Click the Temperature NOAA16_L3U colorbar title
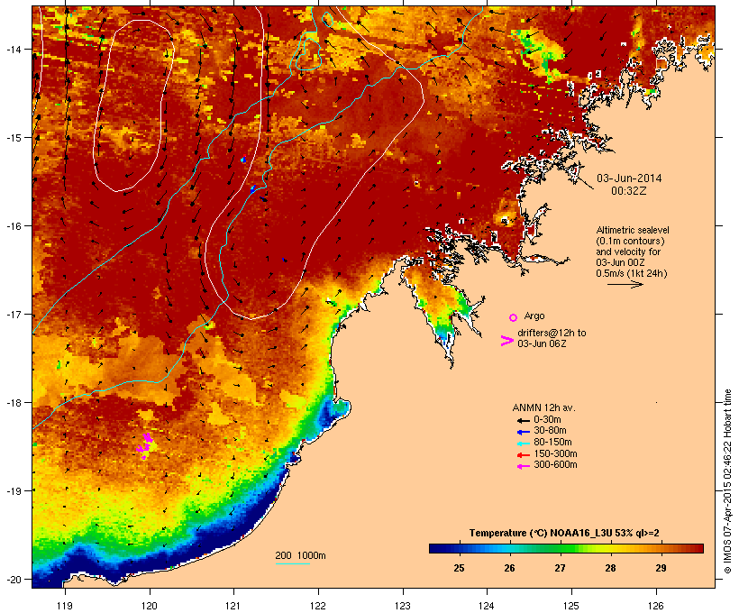The height and width of the screenshot is (613, 739). tap(564, 533)
